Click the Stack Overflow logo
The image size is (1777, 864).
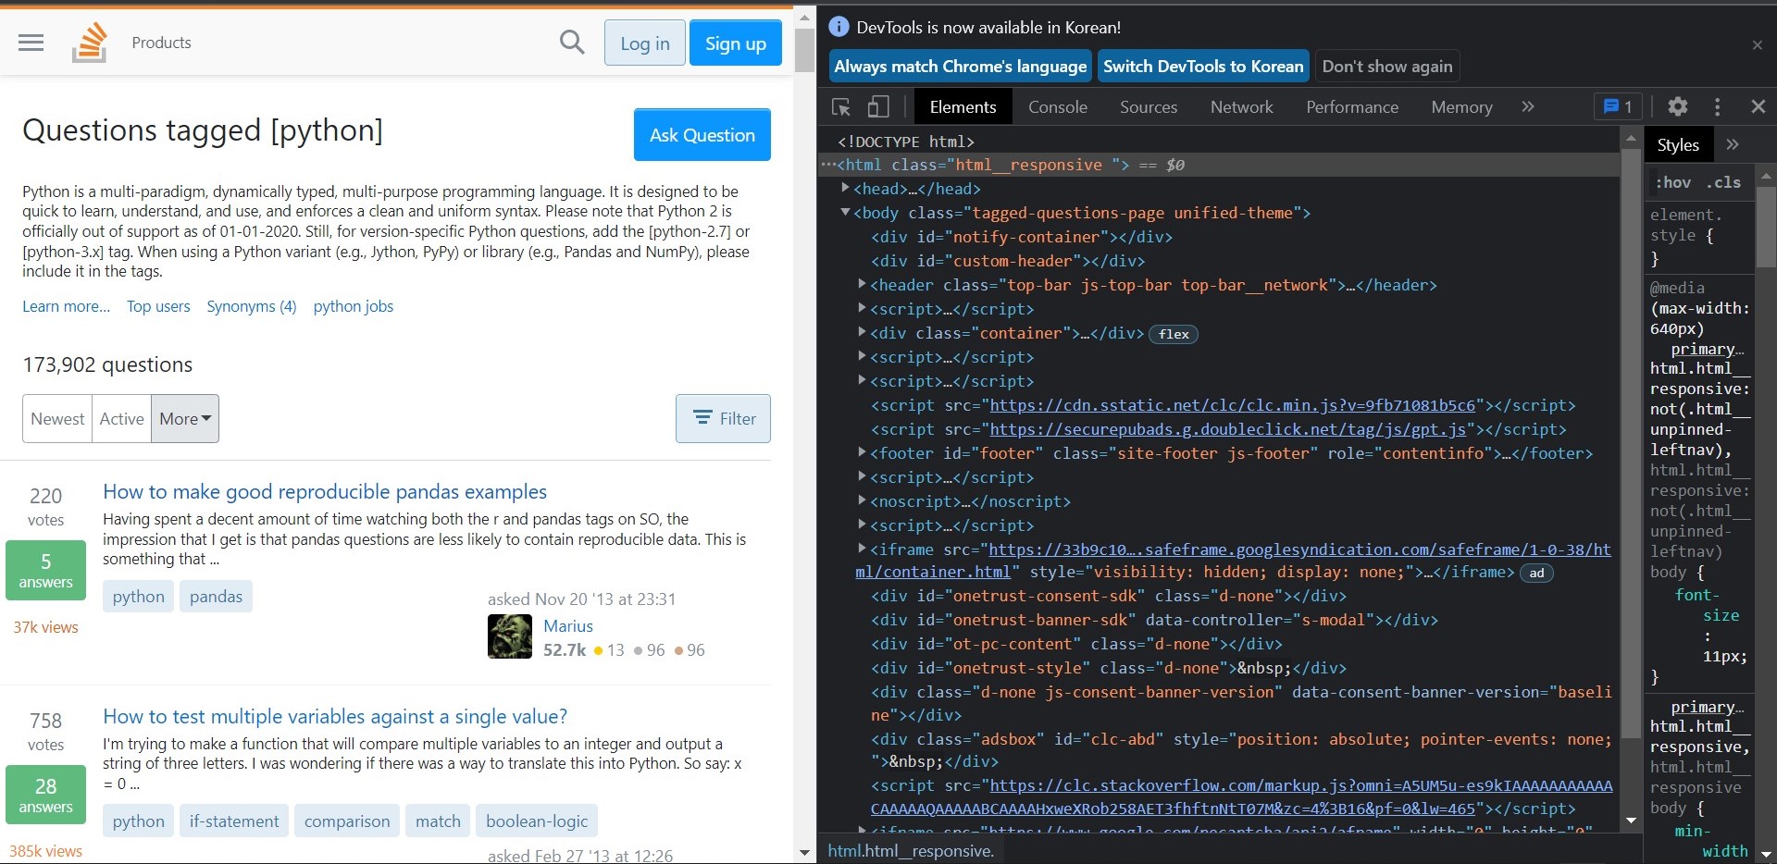coord(90,43)
